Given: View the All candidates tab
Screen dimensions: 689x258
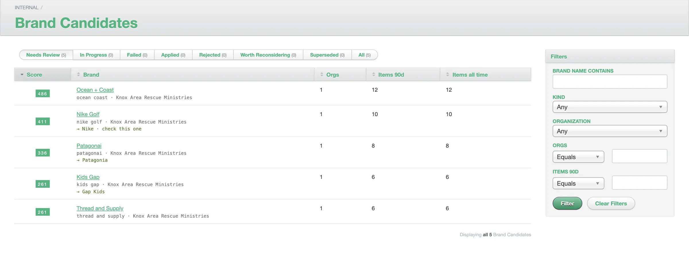Looking at the screenshot, I should point(365,55).
